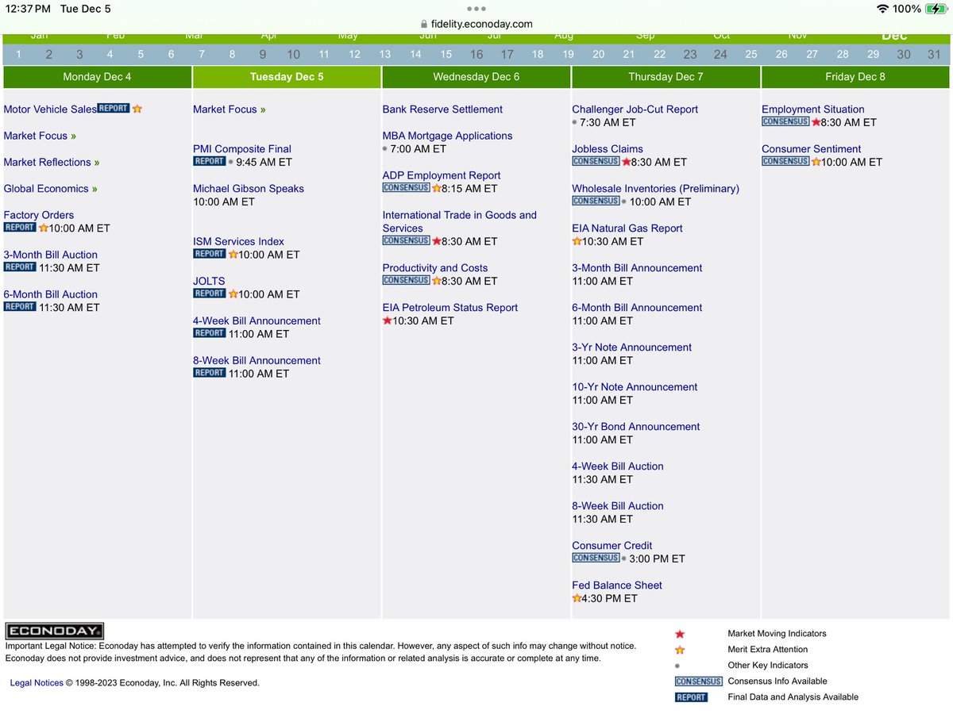Select day 15 in date strip
This screenshot has height=714, width=953.
click(446, 55)
